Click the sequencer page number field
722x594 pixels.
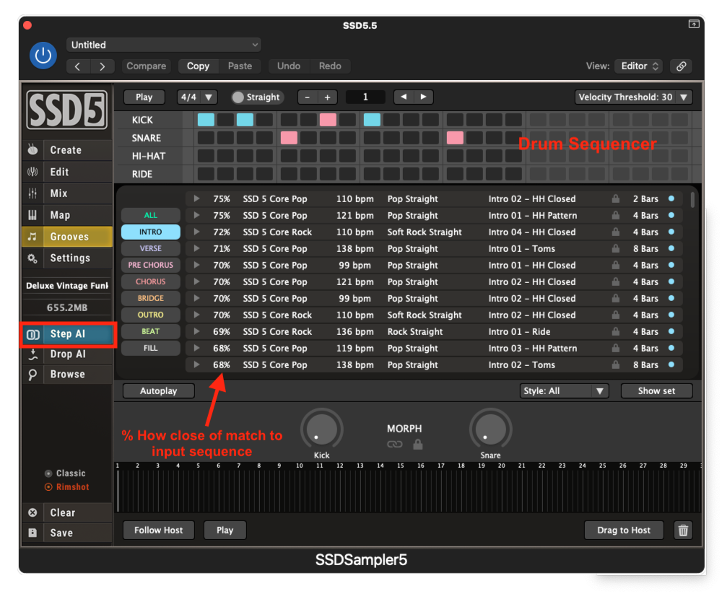pos(365,97)
